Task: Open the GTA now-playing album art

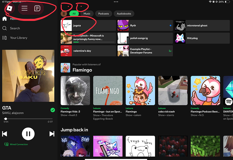Action: tap(28, 76)
